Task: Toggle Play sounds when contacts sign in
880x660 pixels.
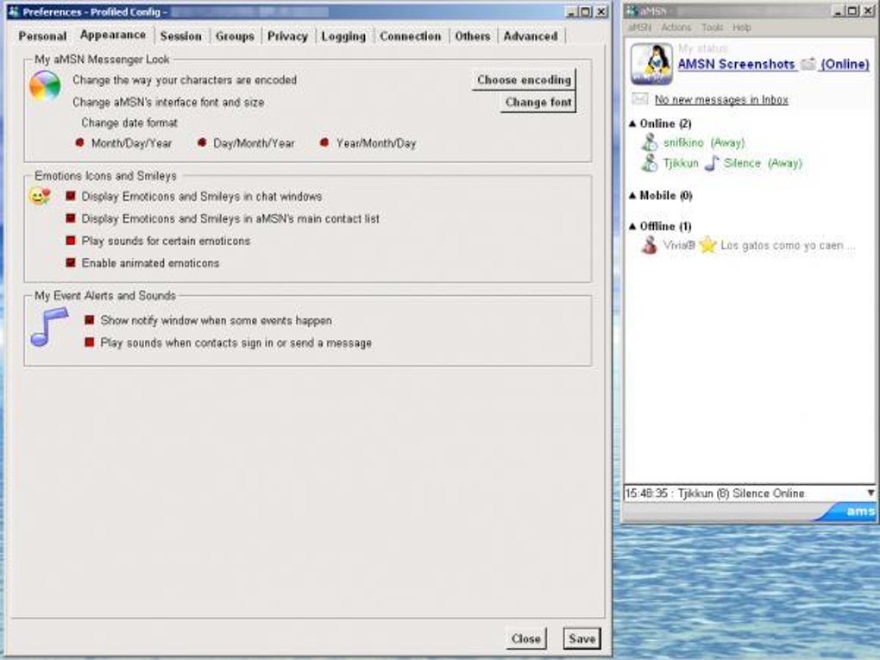Action: [x=89, y=343]
